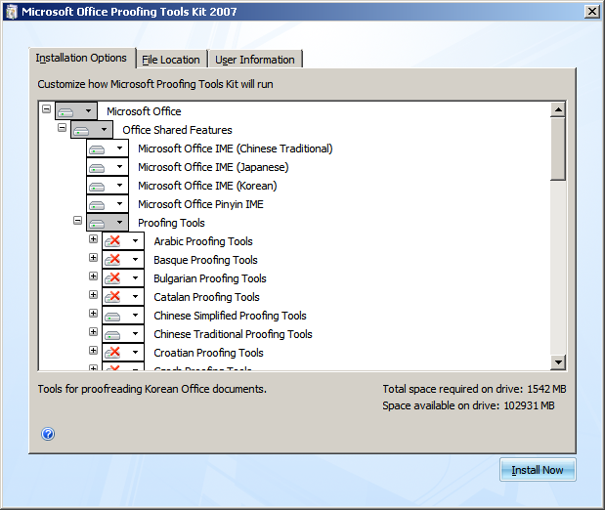Expand Arabic Proofing Tools node
This screenshot has height=510, width=605.
coord(93,238)
